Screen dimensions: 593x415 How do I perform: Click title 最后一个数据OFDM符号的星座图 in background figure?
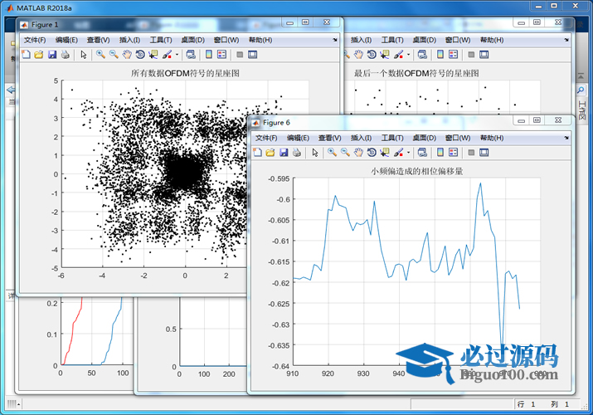(x=416, y=73)
